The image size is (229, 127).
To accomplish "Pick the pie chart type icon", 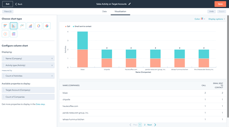I will (x=47, y=26).
